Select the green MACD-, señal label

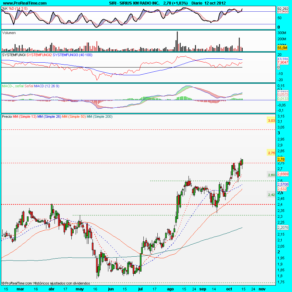click(13, 86)
